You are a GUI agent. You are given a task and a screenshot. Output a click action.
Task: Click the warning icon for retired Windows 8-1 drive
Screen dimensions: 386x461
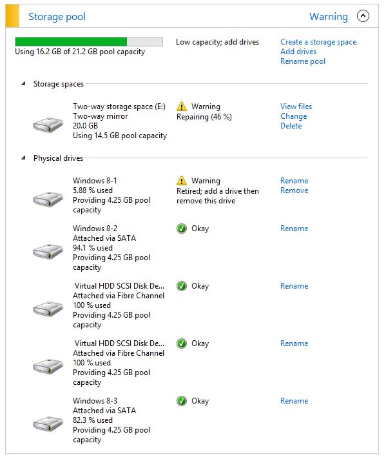click(182, 180)
